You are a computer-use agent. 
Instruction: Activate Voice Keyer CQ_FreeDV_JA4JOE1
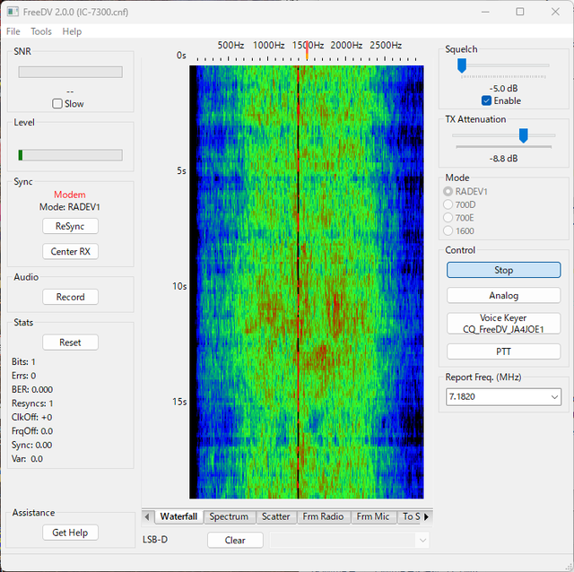click(x=503, y=324)
